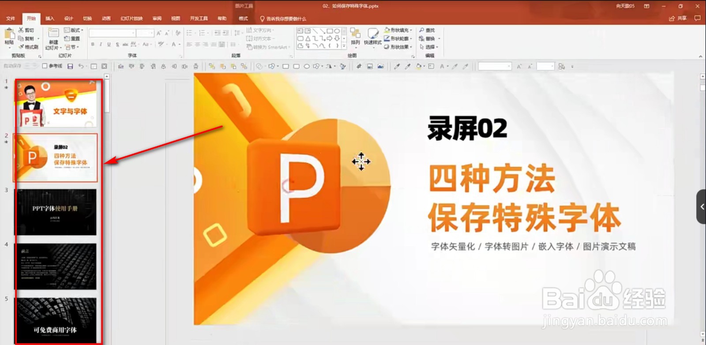Click the Save floppy disk icon
This screenshot has height=345, width=706.
pyautogui.click(x=70, y=66)
